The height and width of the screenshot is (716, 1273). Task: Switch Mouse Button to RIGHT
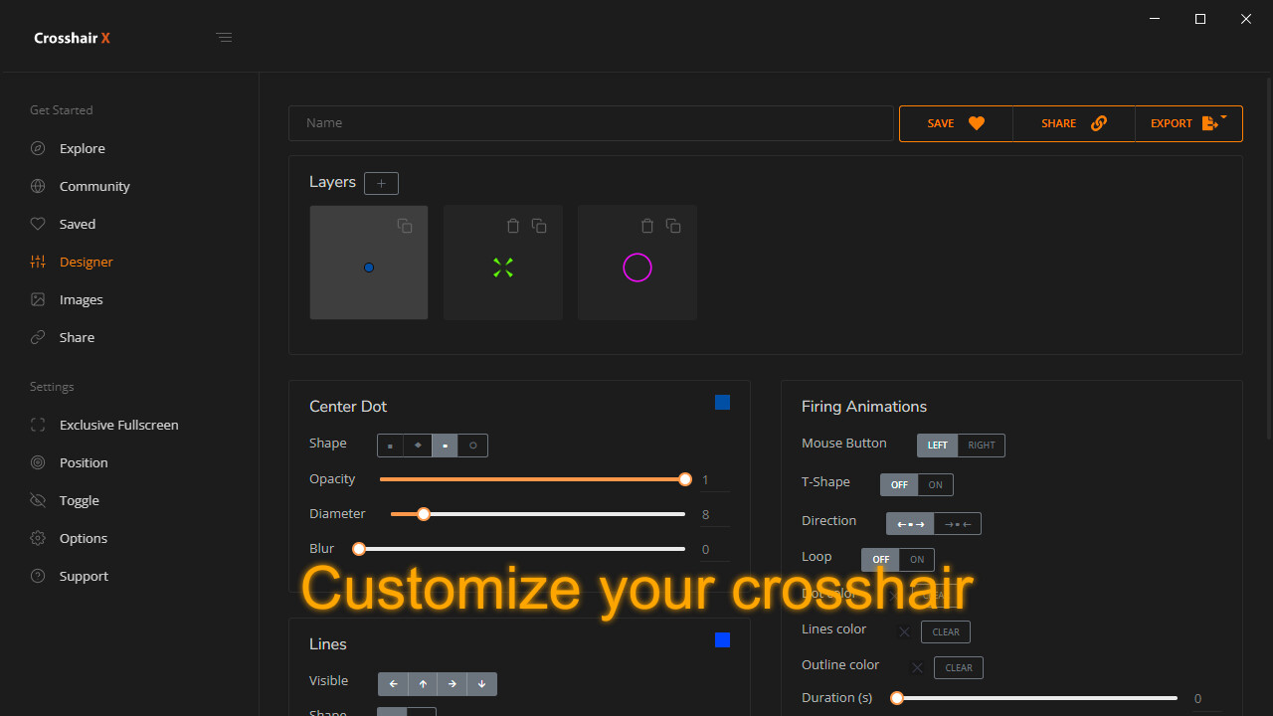pos(982,445)
